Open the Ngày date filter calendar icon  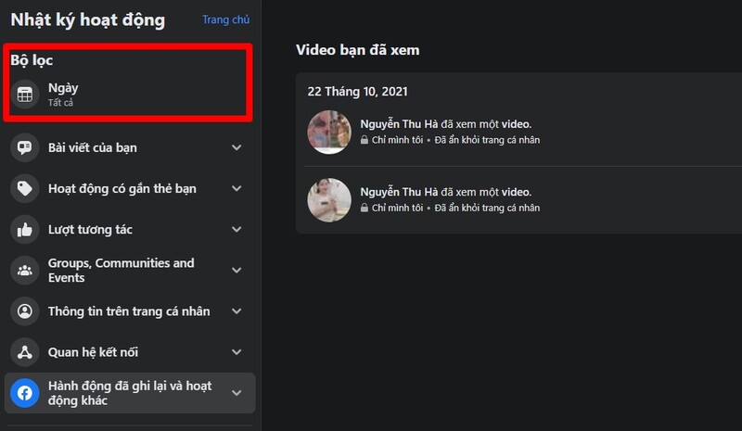[25, 95]
